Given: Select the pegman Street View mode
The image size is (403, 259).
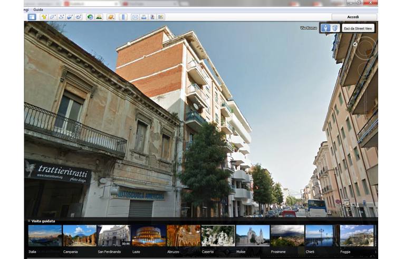Looking at the screenshot, I should click(x=326, y=28).
